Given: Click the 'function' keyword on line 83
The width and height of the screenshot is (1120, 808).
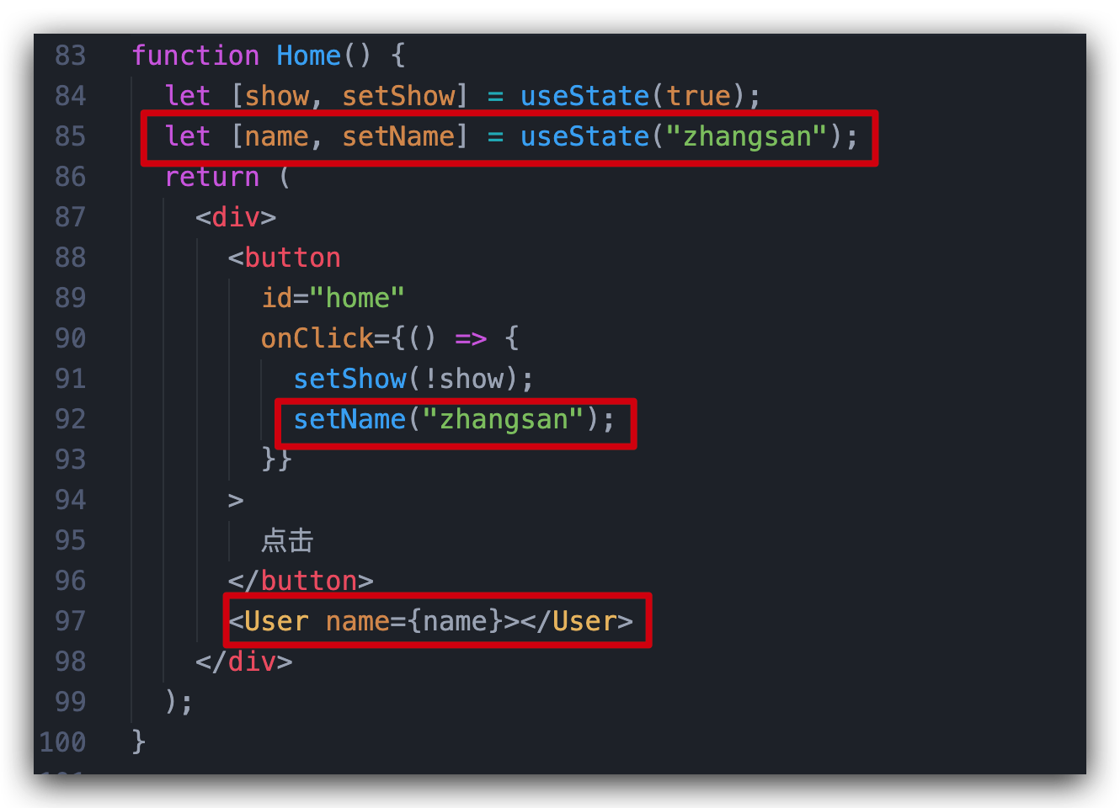Looking at the screenshot, I should click(x=195, y=56).
